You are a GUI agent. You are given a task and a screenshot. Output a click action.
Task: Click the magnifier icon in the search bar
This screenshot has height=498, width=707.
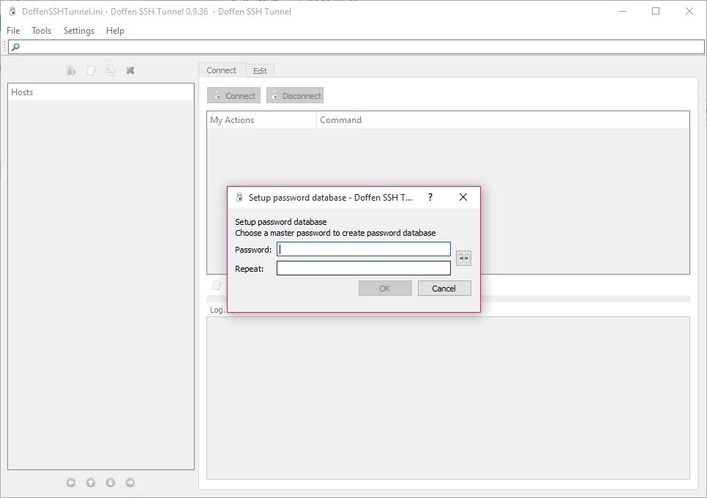(15, 46)
